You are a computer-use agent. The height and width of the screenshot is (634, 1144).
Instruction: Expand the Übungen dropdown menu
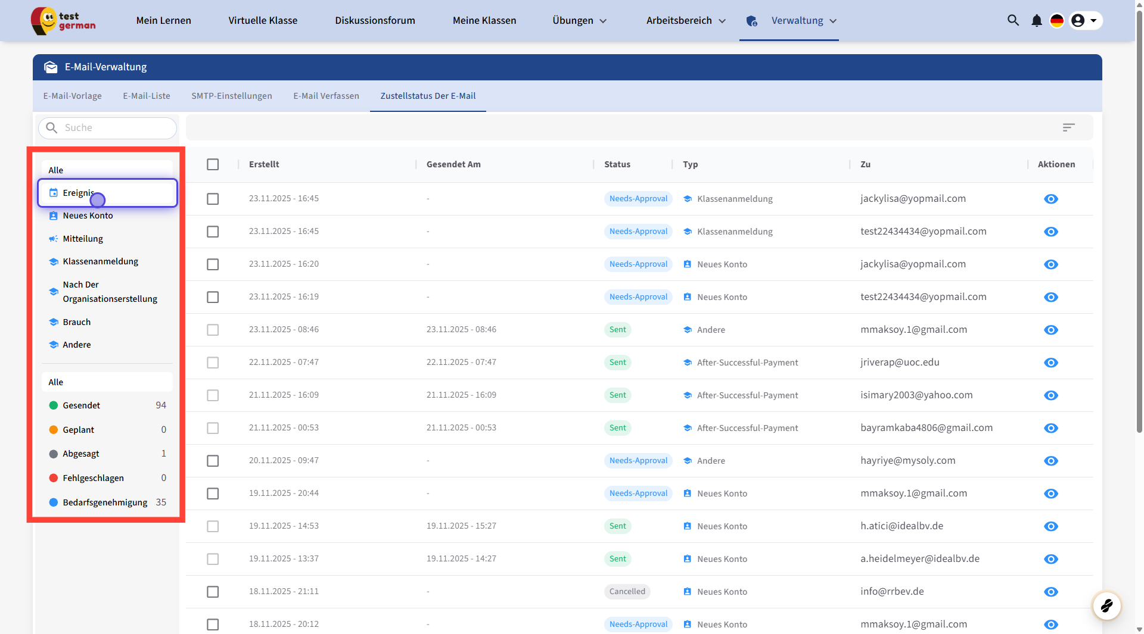579,21
